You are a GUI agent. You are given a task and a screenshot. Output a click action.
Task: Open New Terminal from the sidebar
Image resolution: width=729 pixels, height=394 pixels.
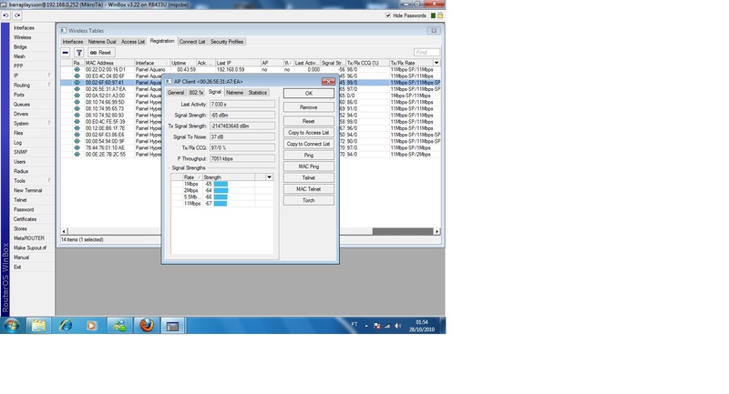28,190
